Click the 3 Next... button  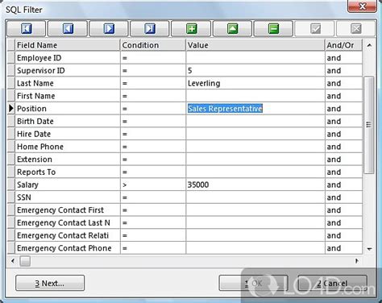[50, 283]
